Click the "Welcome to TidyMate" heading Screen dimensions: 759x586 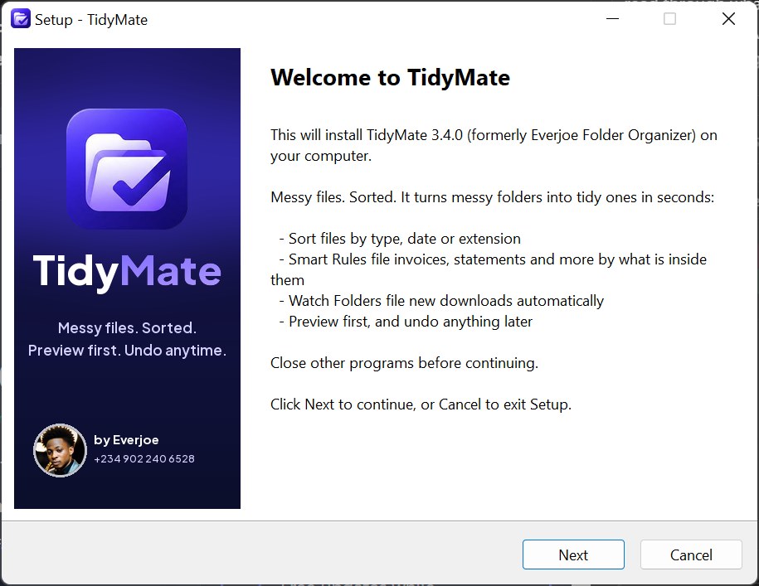tap(390, 77)
